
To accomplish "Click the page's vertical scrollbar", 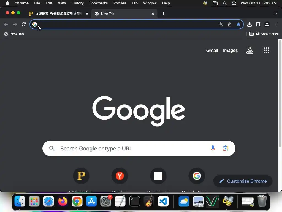I will (280, 94).
